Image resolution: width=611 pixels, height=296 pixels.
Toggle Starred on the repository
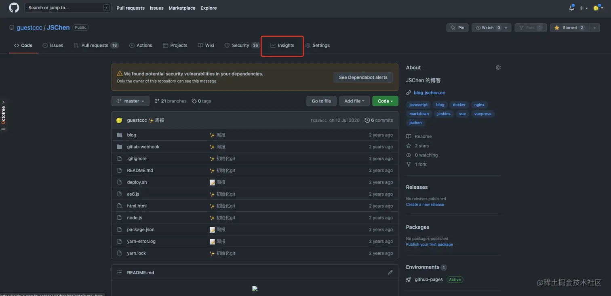pyautogui.click(x=570, y=28)
